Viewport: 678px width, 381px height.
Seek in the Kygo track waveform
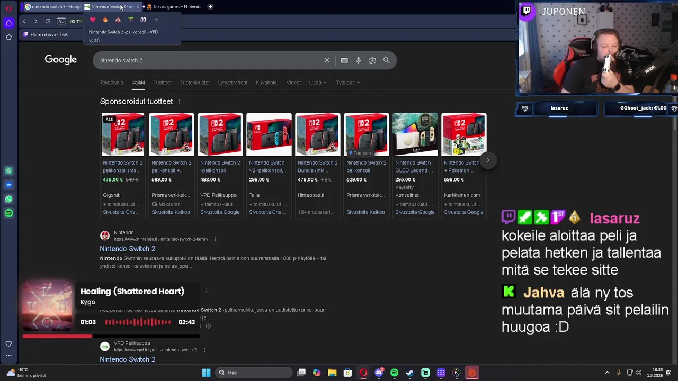tap(138, 322)
